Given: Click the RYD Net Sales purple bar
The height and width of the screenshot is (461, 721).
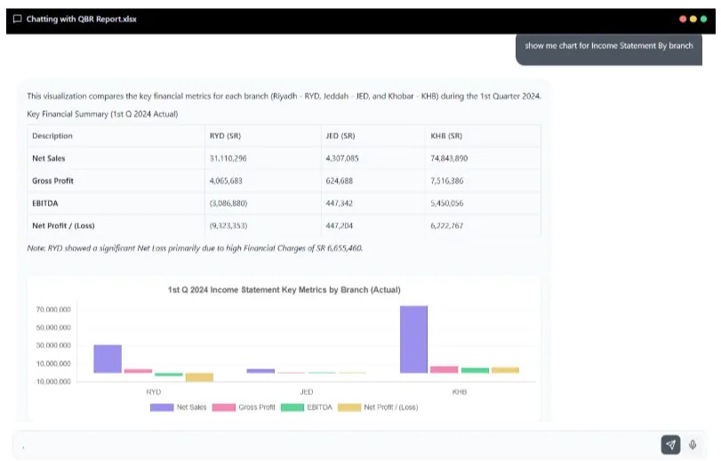Looking at the screenshot, I should (x=108, y=359).
